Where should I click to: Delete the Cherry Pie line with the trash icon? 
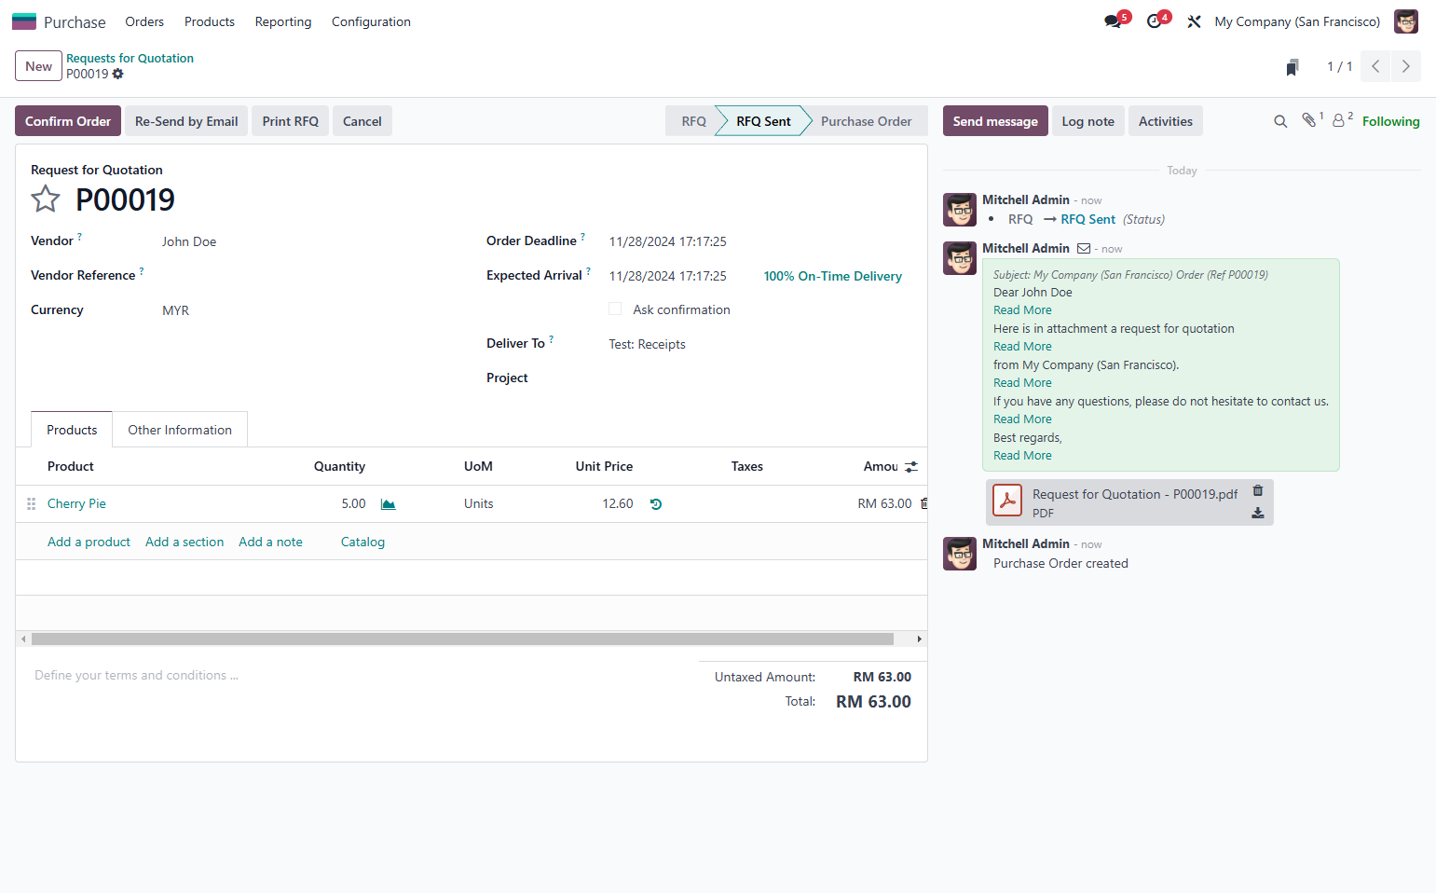click(923, 503)
